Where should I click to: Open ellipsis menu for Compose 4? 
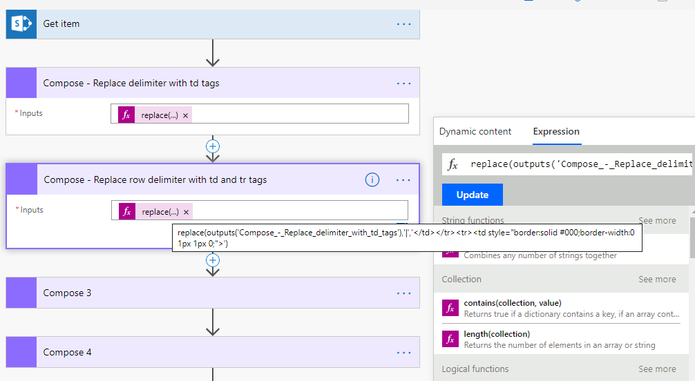click(x=403, y=353)
